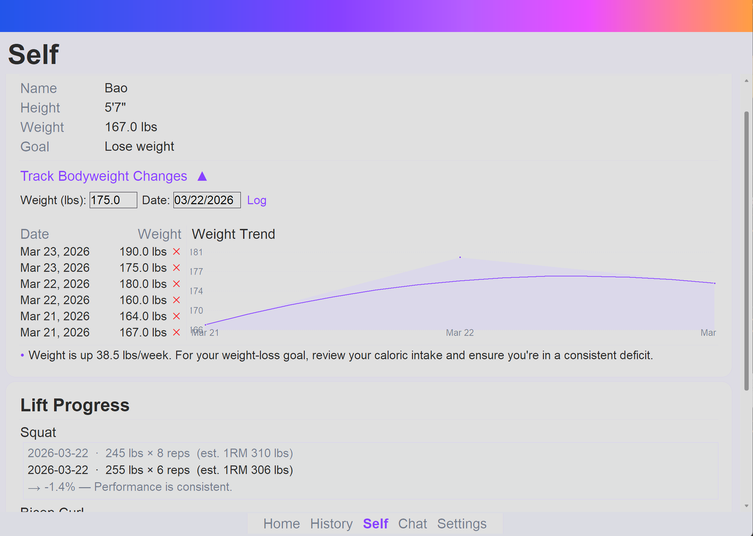This screenshot has height=536, width=753.
Task: Remove the 160.0 lbs weight log
Action: point(176,300)
